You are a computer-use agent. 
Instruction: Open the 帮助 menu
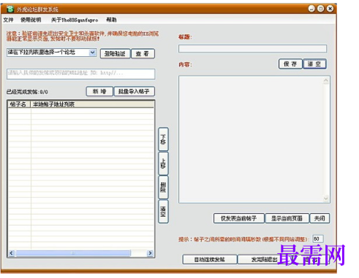pyautogui.click(x=111, y=20)
